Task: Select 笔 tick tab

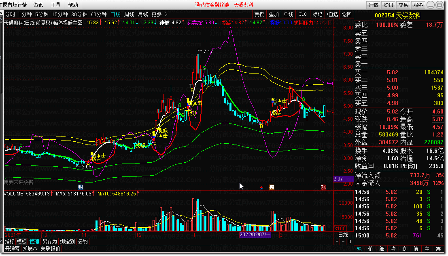Action: tap(359, 249)
